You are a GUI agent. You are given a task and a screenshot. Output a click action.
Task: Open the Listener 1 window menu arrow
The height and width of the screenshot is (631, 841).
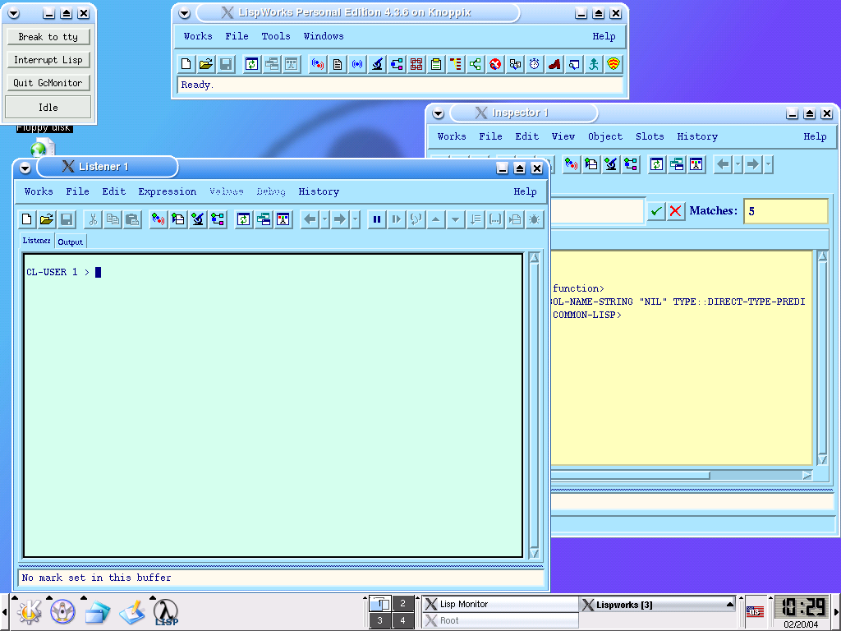click(x=25, y=168)
